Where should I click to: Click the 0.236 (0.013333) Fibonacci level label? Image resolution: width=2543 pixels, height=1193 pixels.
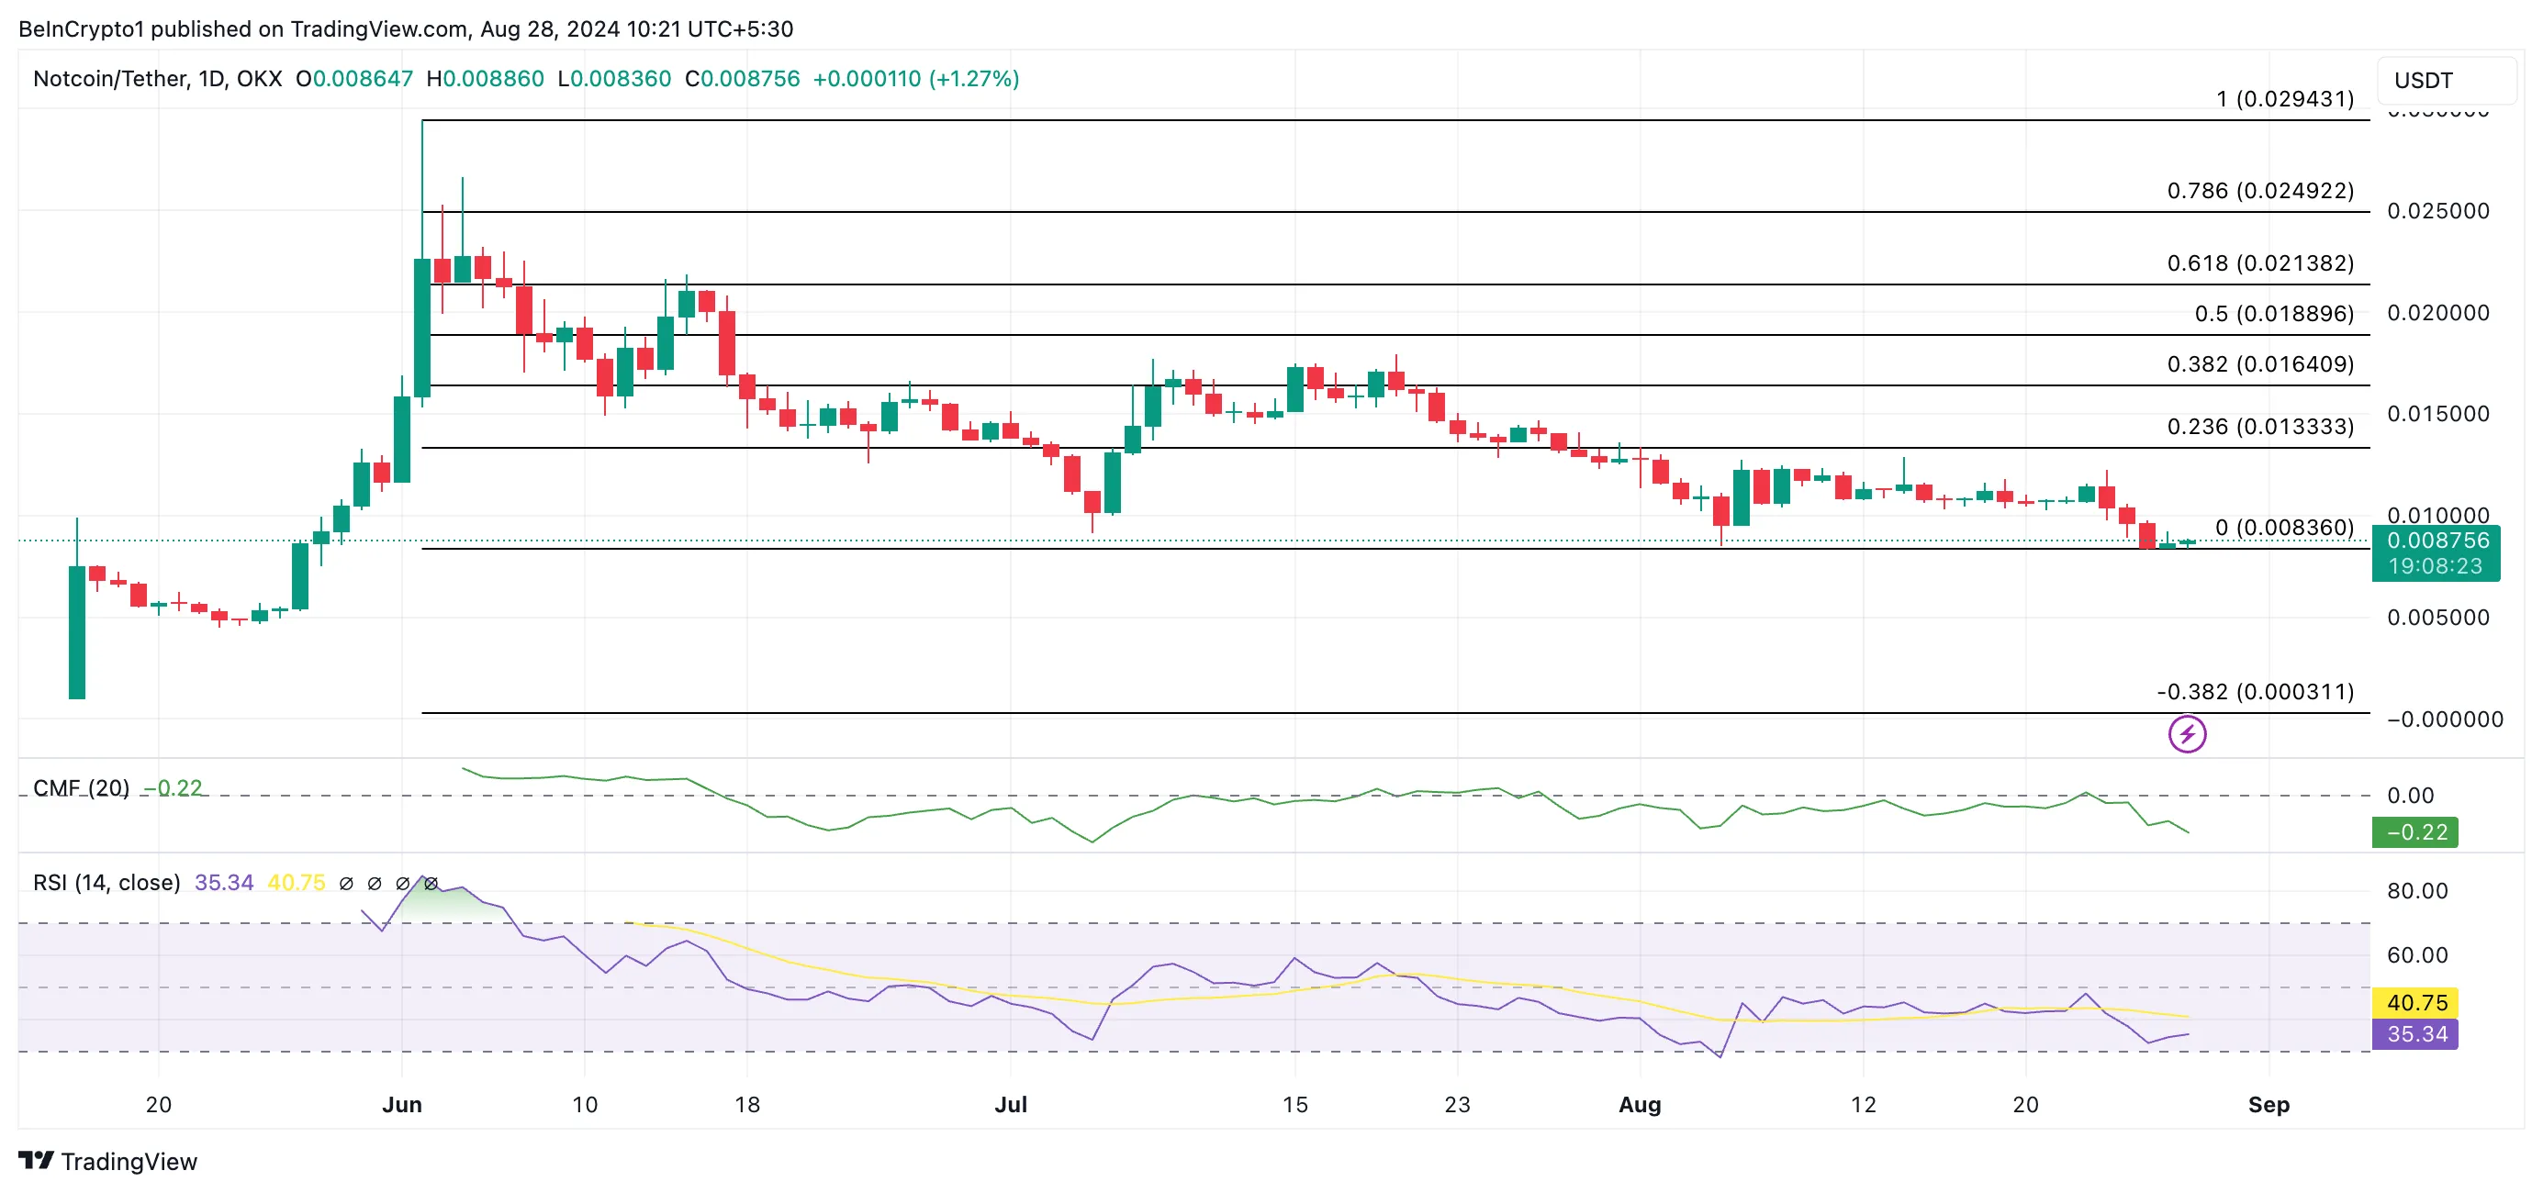click(2259, 427)
